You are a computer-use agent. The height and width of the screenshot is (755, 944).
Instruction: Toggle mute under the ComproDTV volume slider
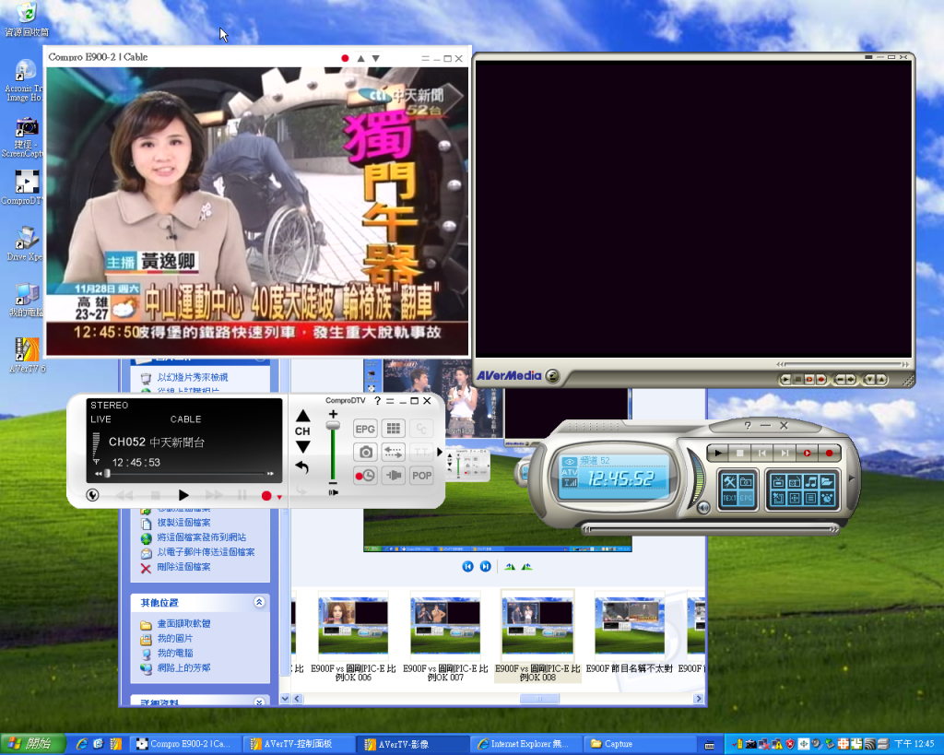[333, 492]
